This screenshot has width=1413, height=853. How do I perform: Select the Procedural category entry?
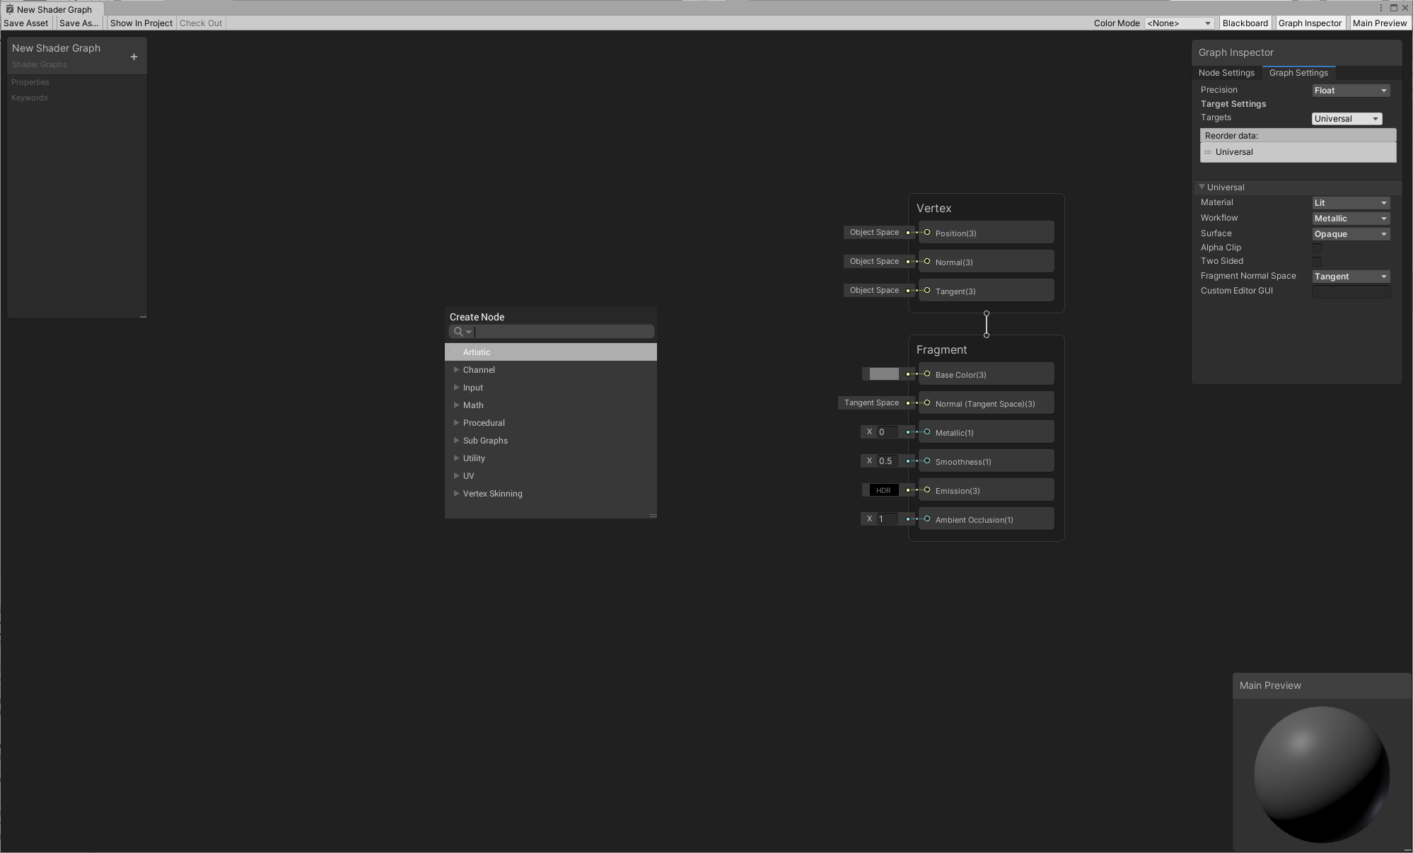pyautogui.click(x=484, y=423)
